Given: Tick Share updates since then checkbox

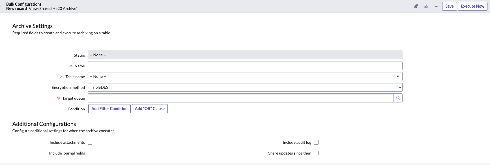Looking at the screenshot, I should (x=316, y=153).
